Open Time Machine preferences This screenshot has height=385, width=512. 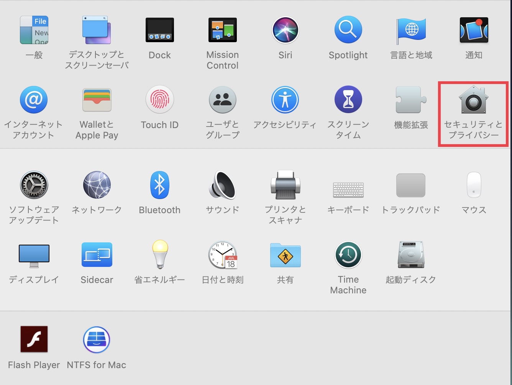click(x=348, y=255)
